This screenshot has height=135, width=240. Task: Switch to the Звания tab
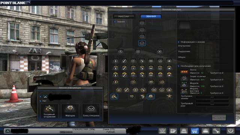[x=151, y=16]
